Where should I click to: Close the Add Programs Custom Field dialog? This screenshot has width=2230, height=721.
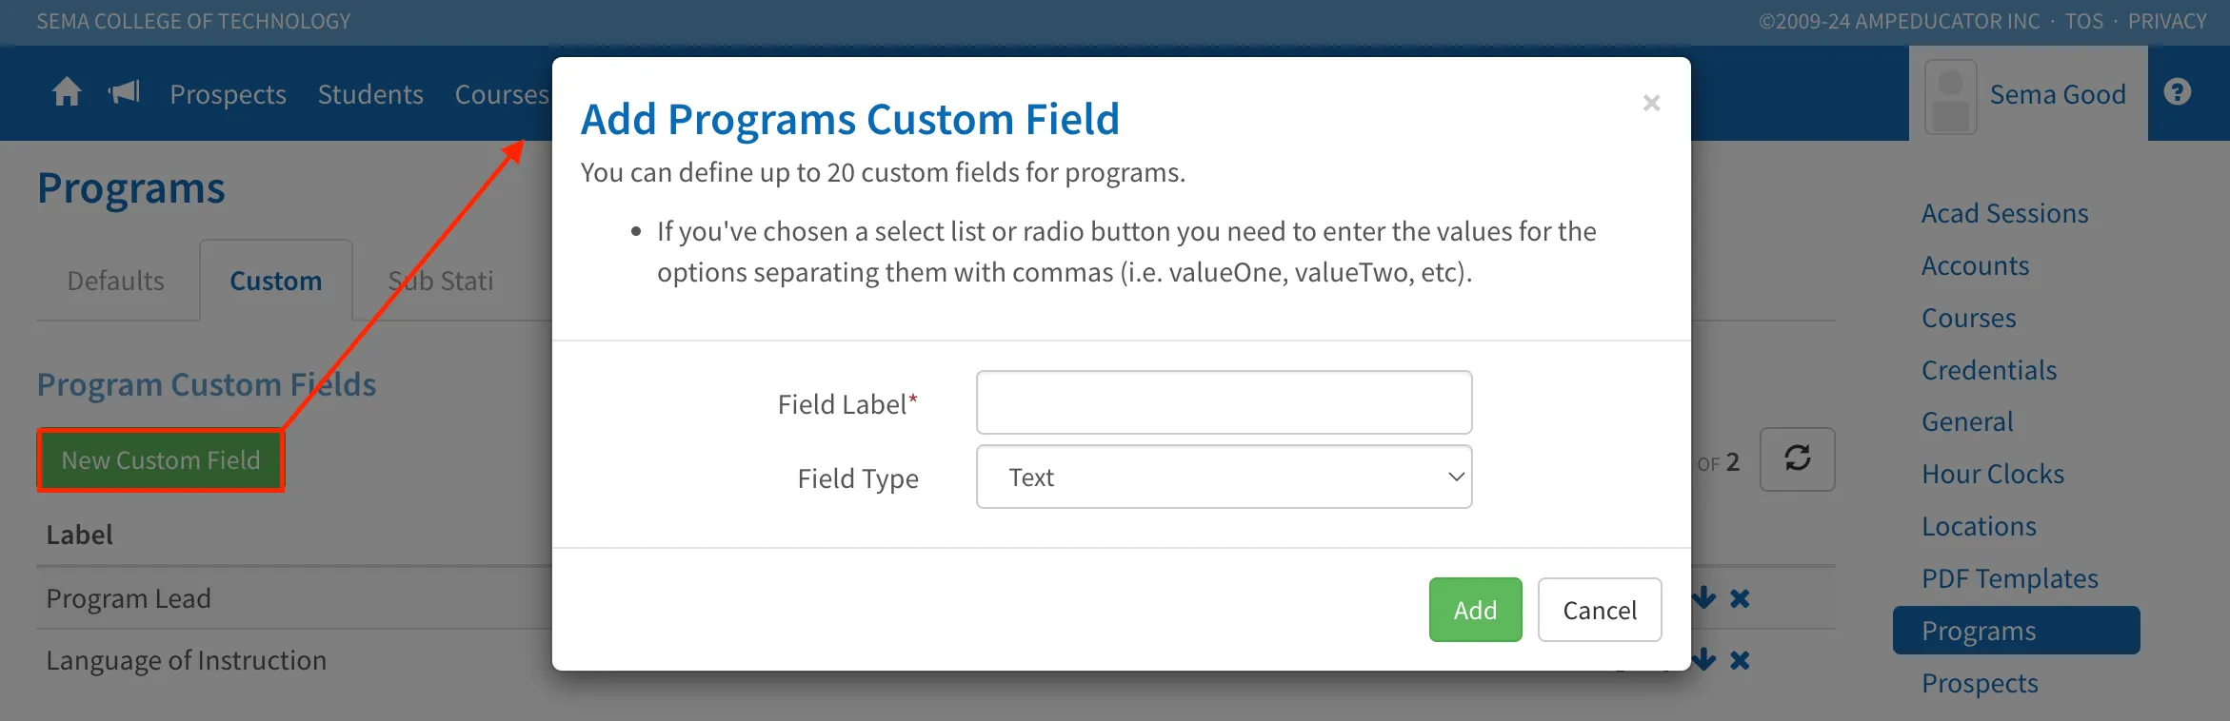tap(1652, 103)
